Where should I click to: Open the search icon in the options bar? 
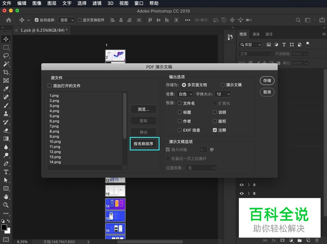(x=298, y=20)
